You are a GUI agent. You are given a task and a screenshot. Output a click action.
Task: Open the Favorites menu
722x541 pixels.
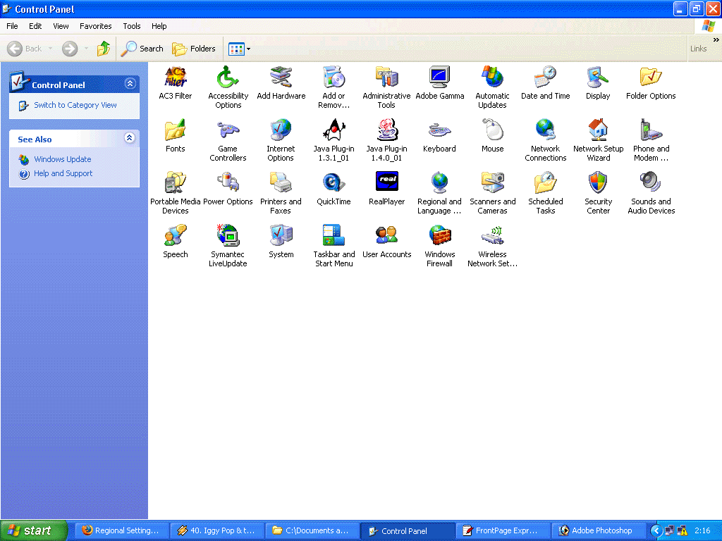point(96,26)
